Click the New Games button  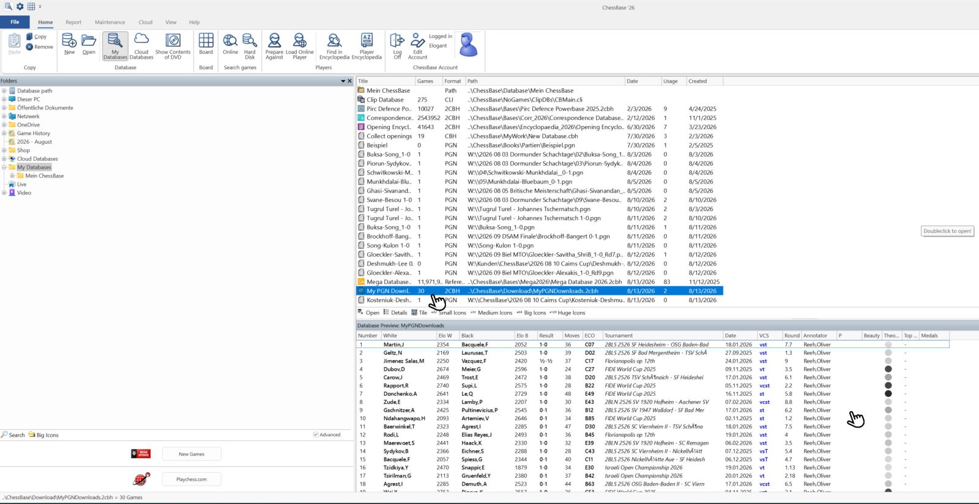tap(192, 454)
